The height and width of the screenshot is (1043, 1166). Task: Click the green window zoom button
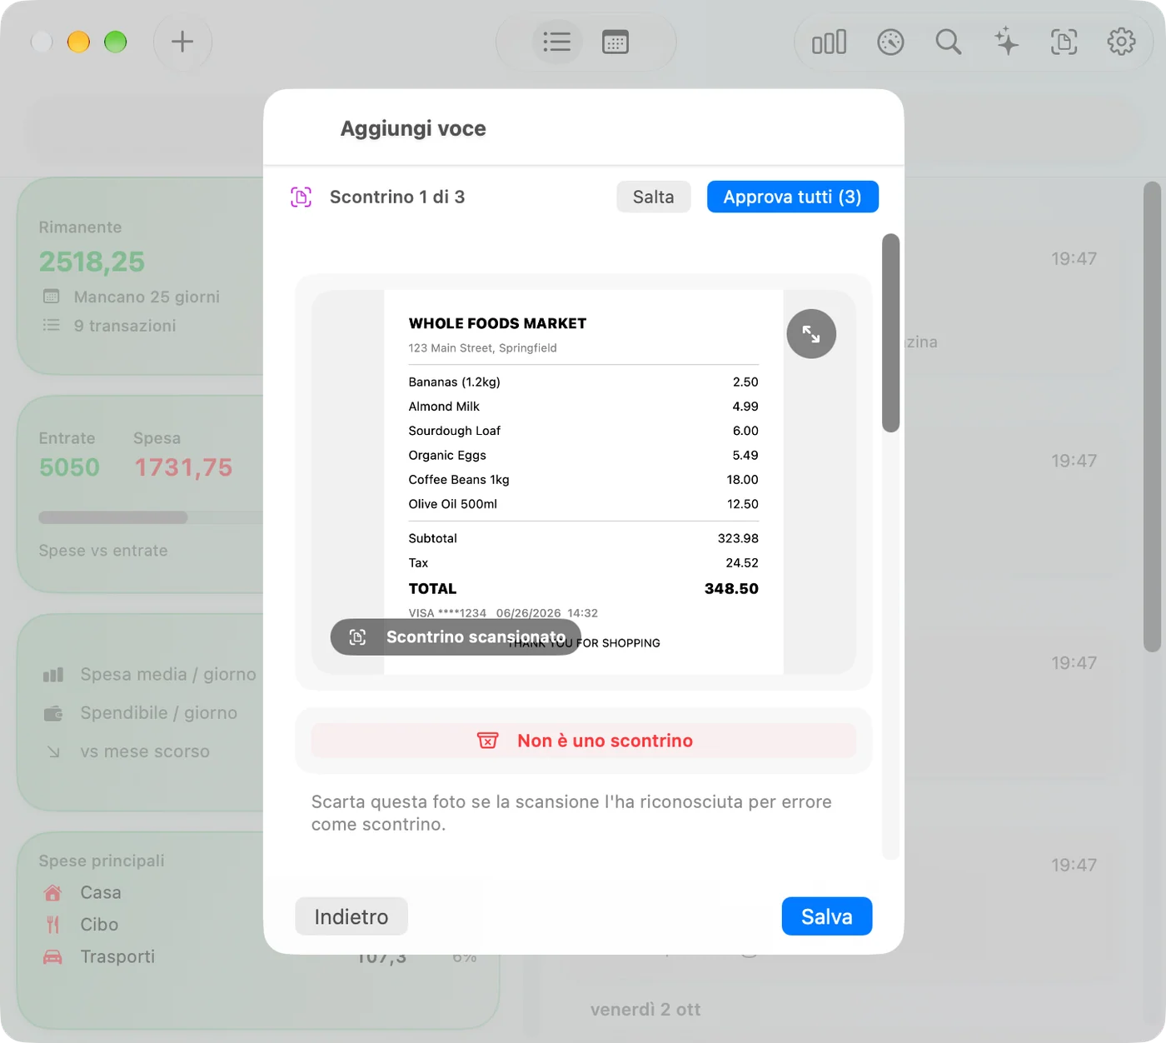click(116, 42)
